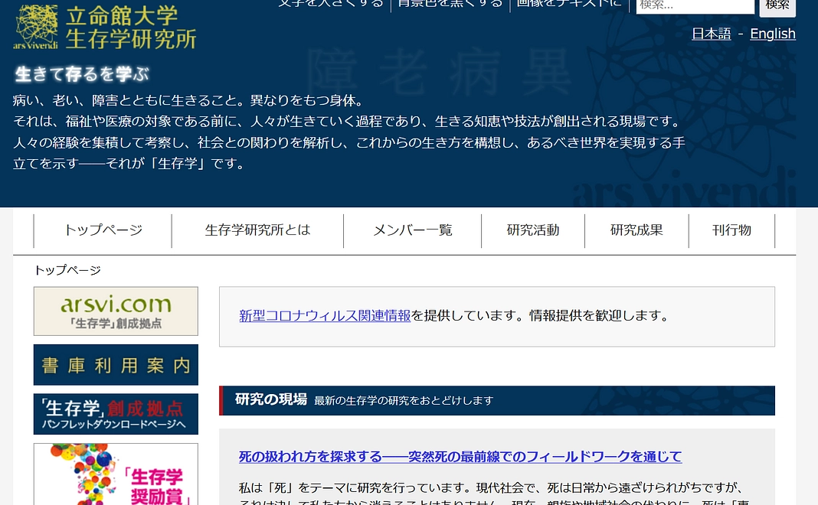Open the 生存学研究所とは menu item
The image size is (818, 505).
pos(257,230)
